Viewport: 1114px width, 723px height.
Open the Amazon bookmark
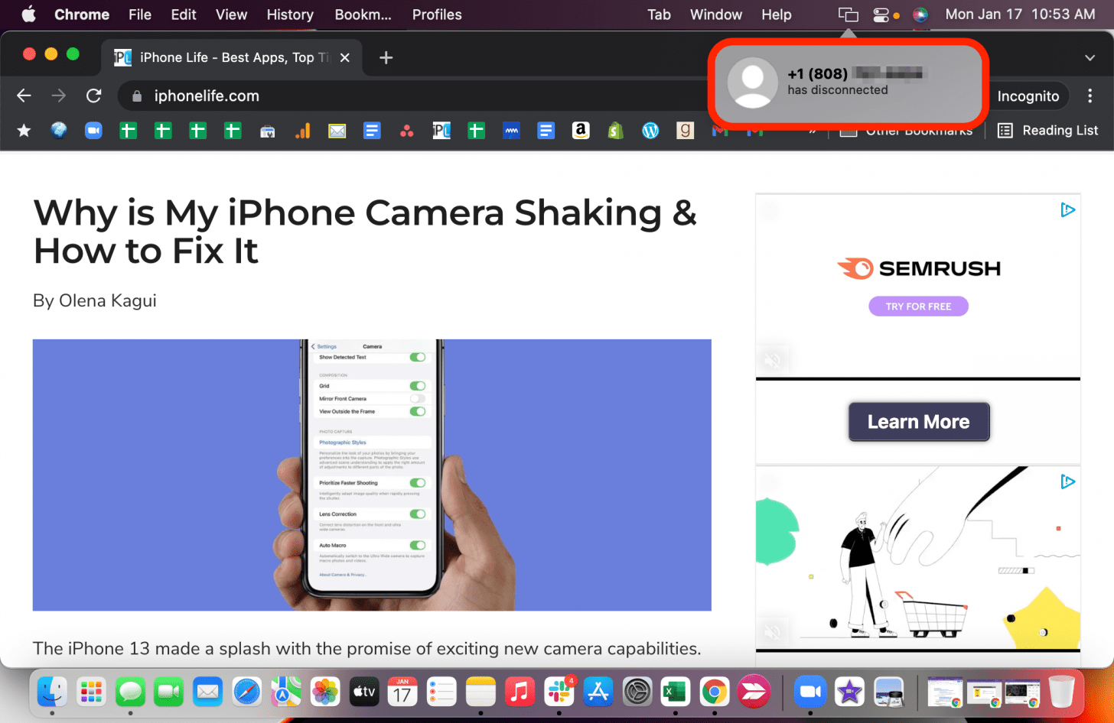pyautogui.click(x=581, y=131)
